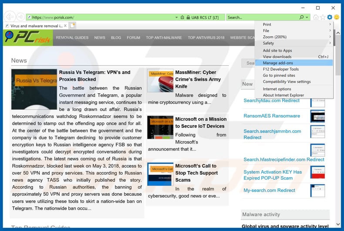Close the Virus and malware removal tab
The image size is (344, 231).
click(65, 26)
